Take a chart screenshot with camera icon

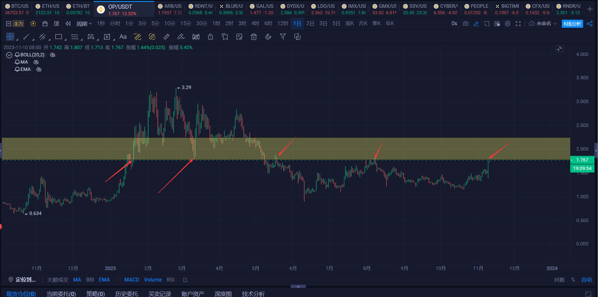click(x=466, y=23)
